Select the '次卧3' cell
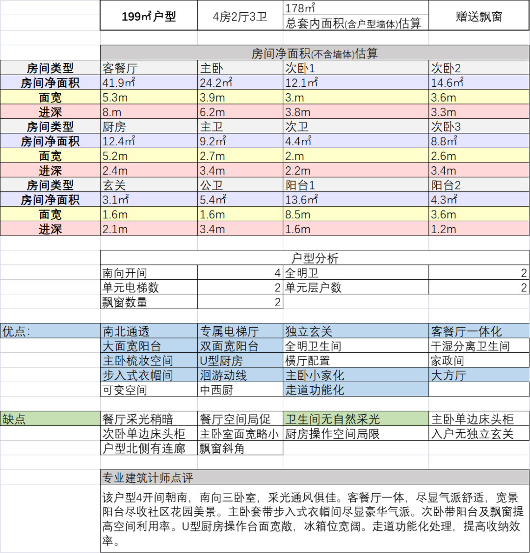The width and height of the screenshot is (530, 553). pos(479,126)
